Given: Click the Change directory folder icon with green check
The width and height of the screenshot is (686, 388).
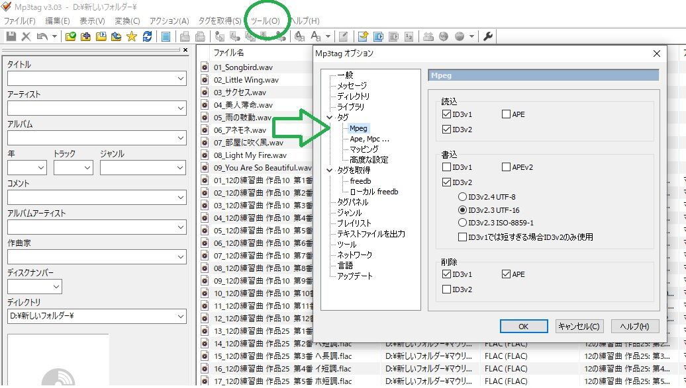Looking at the screenshot, I should pyautogui.click(x=70, y=37).
